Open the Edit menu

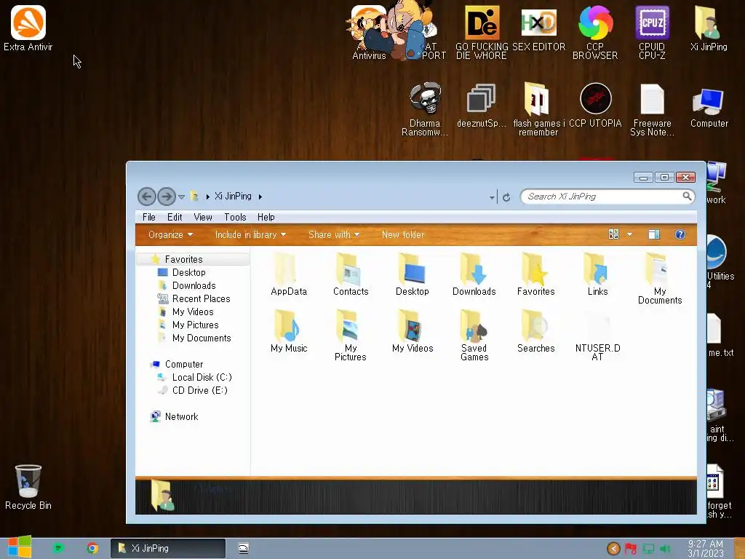click(x=175, y=217)
